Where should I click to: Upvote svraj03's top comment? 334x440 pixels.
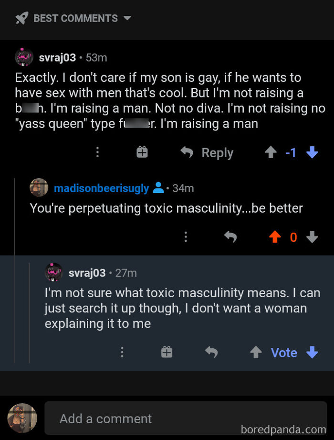click(271, 152)
